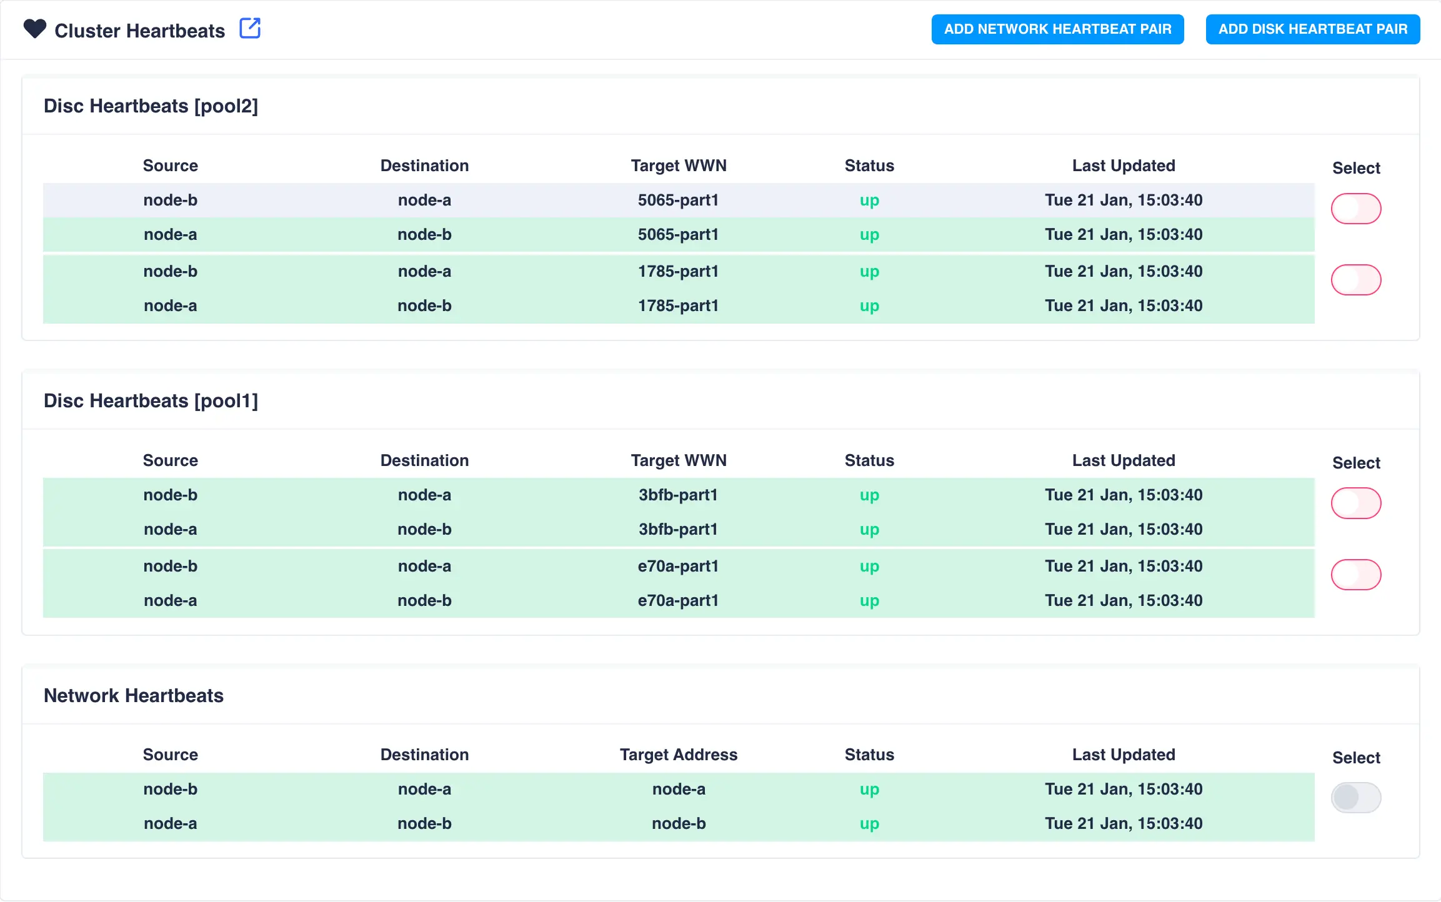Open Cluster Heartbeats external link icon
The height and width of the screenshot is (902, 1441).
pyautogui.click(x=250, y=29)
